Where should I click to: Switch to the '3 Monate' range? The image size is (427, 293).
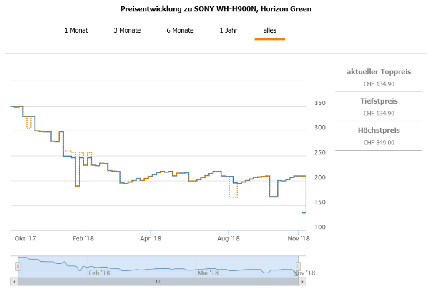tap(127, 30)
